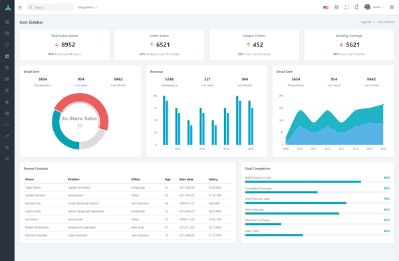Open the notifications bell
This screenshot has width=399, height=261.
coord(356,7)
